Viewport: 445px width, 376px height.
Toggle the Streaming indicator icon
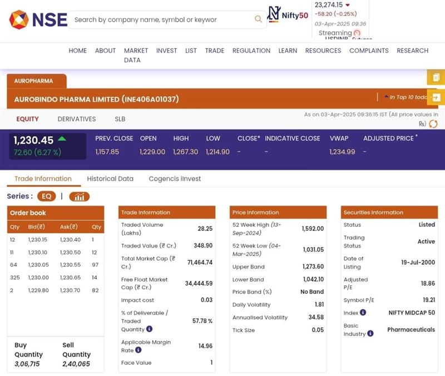[x=357, y=33]
